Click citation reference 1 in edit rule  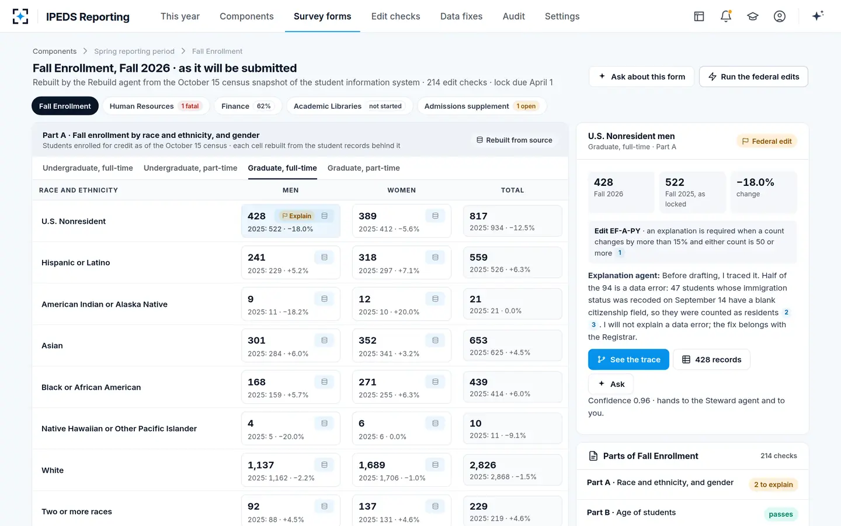coord(620,253)
